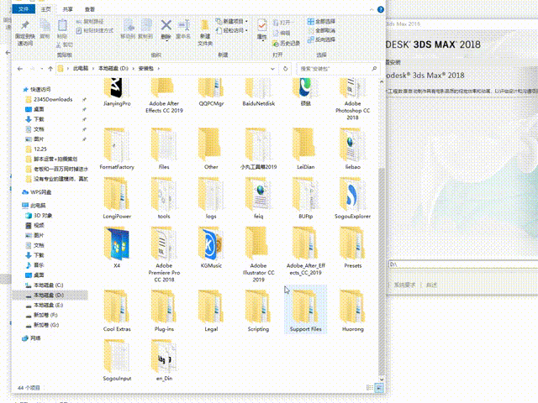The width and height of the screenshot is (538, 403).
Task: Click the blue help question mark icon
Action: click(x=381, y=9)
